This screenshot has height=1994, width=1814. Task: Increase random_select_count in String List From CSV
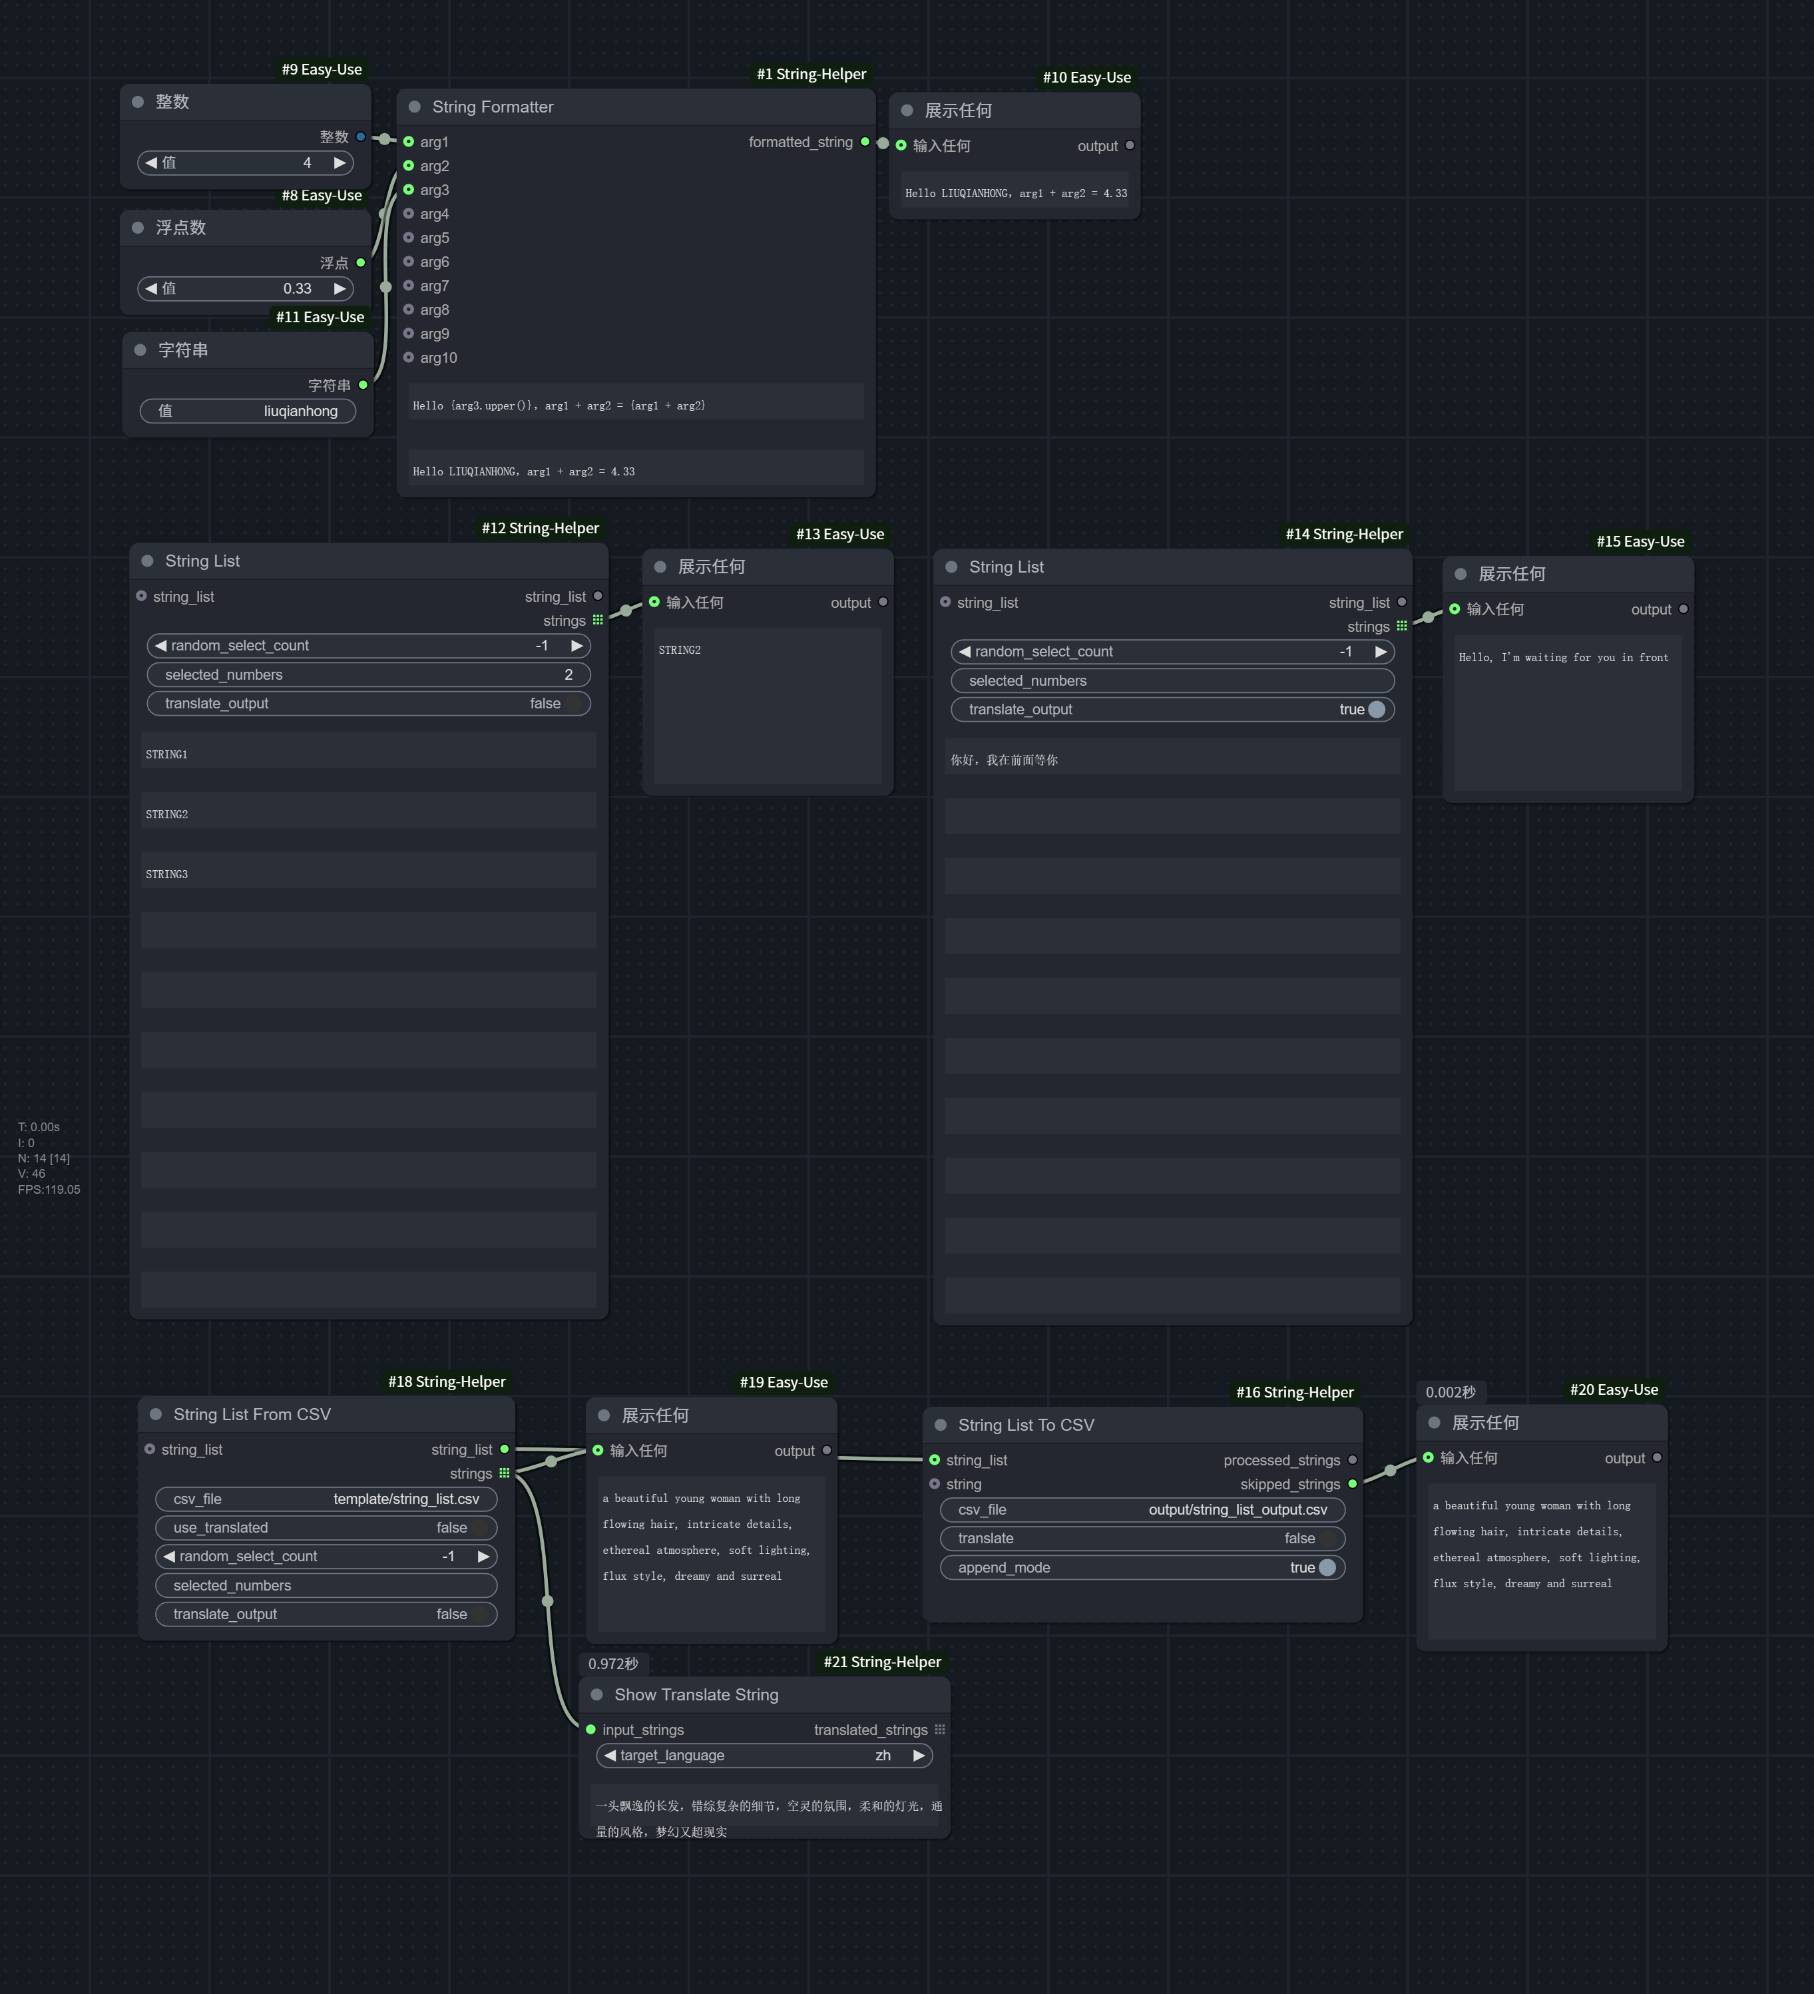pos(484,1556)
